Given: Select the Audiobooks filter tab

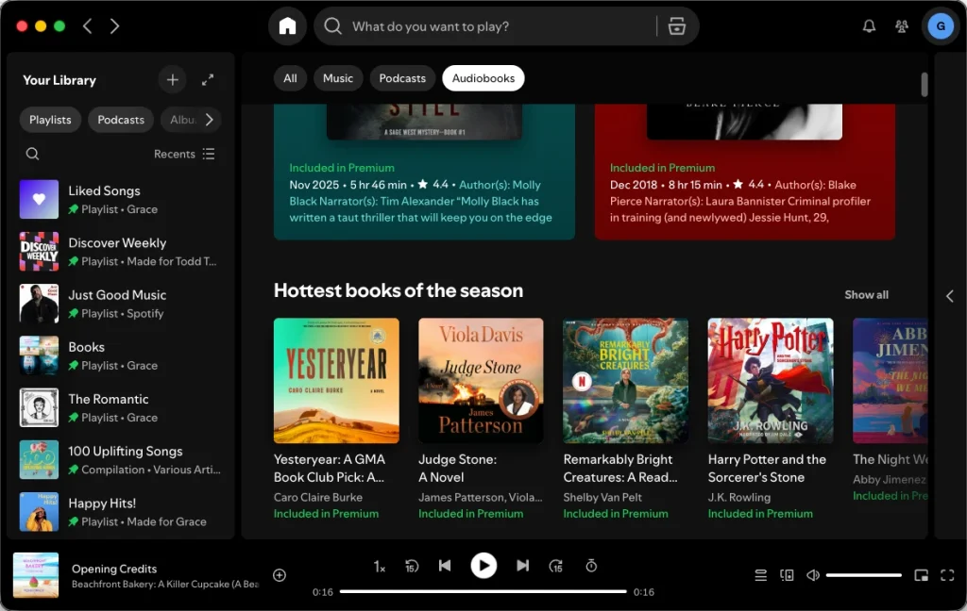Looking at the screenshot, I should click(483, 78).
